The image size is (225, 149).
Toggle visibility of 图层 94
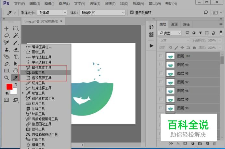[161, 108]
